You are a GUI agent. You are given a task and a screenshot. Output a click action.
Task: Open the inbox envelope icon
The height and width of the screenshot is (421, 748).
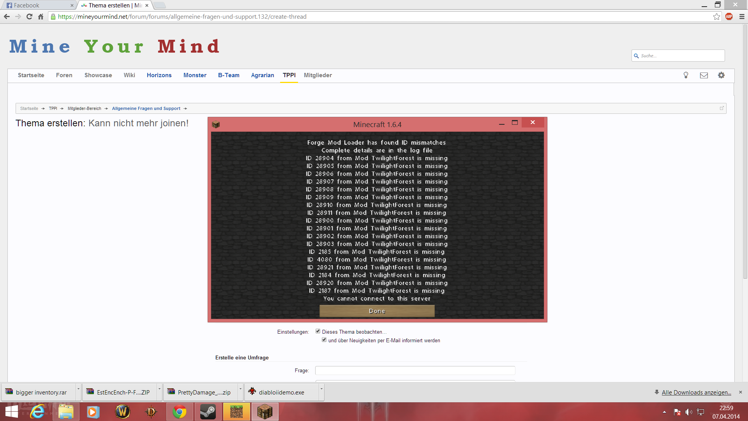pos(704,75)
